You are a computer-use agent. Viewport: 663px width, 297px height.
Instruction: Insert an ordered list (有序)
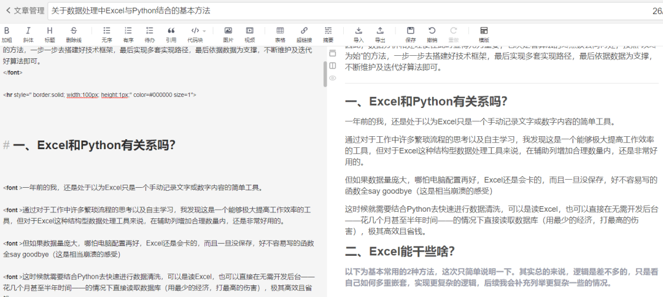pyautogui.click(x=128, y=34)
